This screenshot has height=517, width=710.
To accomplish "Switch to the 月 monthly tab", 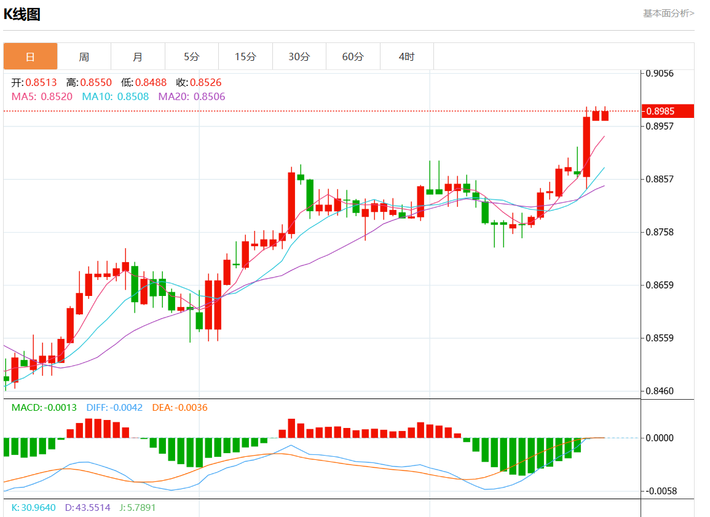I will (138, 56).
